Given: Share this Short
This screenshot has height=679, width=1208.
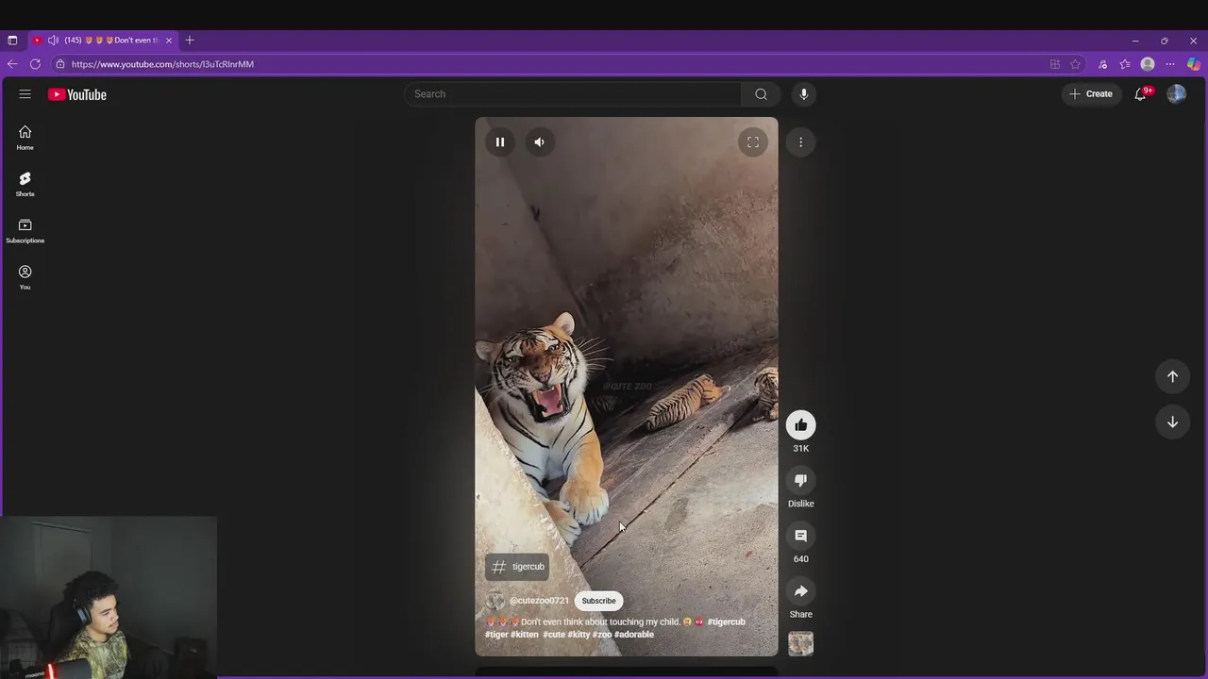Looking at the screenshot, I should coord(801,591).
